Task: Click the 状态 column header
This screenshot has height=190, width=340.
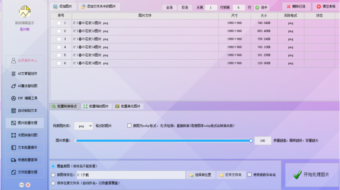Action: [x=319, y=16]
